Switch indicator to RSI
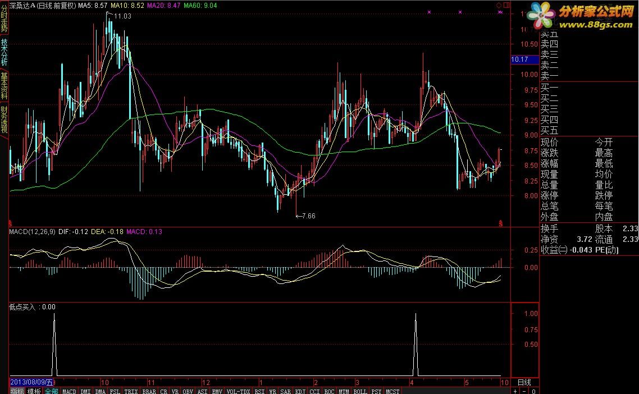Image resolution: width=639 pixels, height=394 pixels. 259,391
